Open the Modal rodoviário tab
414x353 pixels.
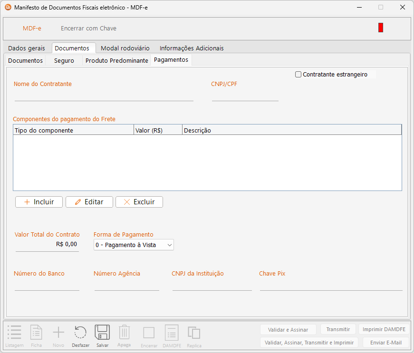click(125, 48)
